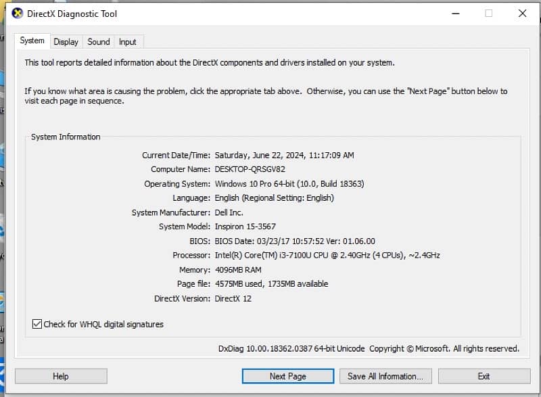Click the Windows 10 Pro operating system value
This screenshot has width=541, height=397.
tap(290, 183)
